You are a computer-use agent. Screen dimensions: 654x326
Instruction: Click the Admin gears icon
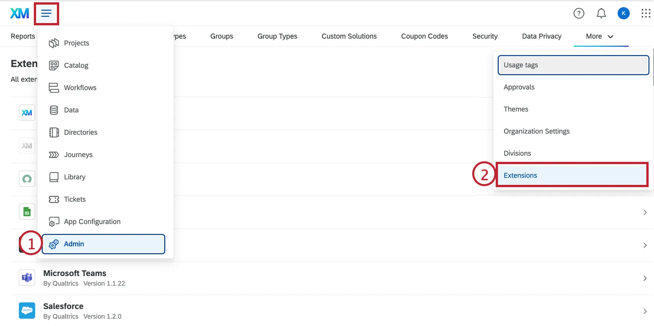54,244
